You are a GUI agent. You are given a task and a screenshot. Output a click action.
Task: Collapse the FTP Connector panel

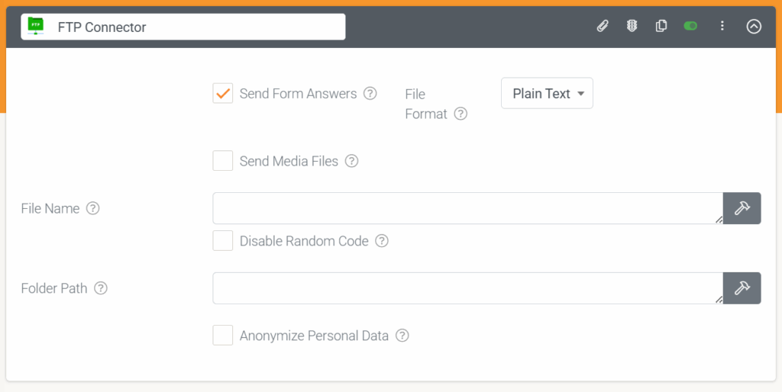pos(754,27)
